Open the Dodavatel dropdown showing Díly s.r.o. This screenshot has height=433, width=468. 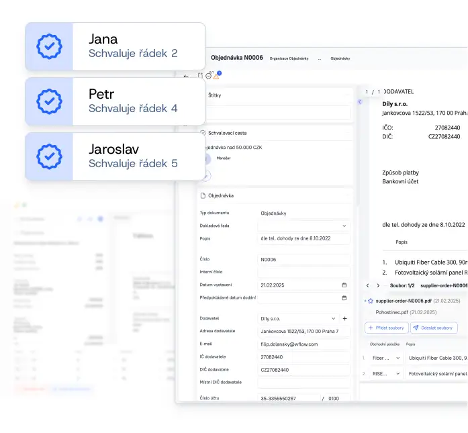(x=298, y=319)
